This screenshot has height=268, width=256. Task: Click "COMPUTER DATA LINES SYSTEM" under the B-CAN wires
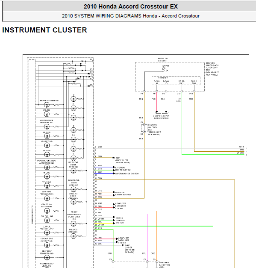(x=161, y=117)
